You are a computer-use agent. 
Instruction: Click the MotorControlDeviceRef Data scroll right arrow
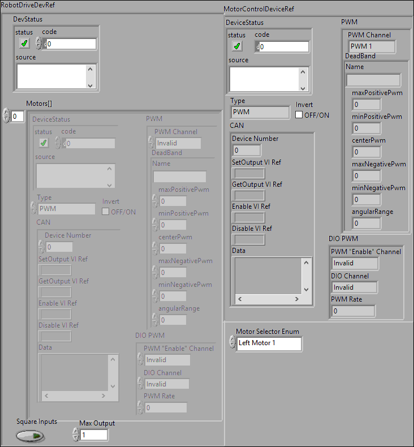[297, 299]
